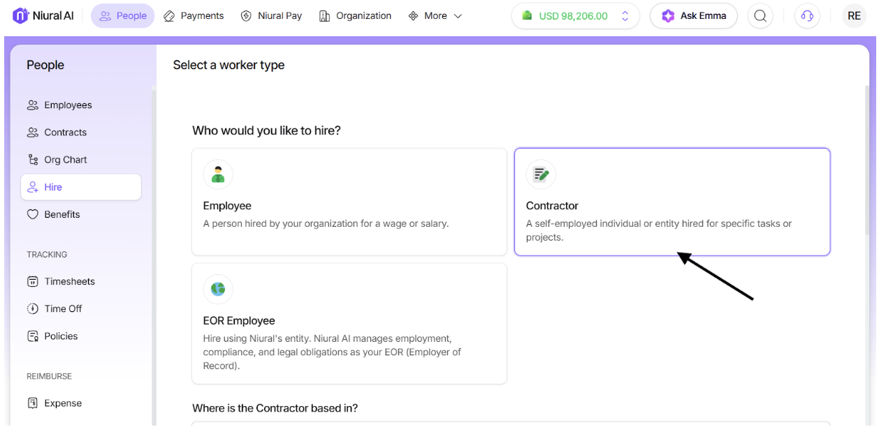Choose the EOR Employee option card
The image size is (879, 434).
pos(349,323)
